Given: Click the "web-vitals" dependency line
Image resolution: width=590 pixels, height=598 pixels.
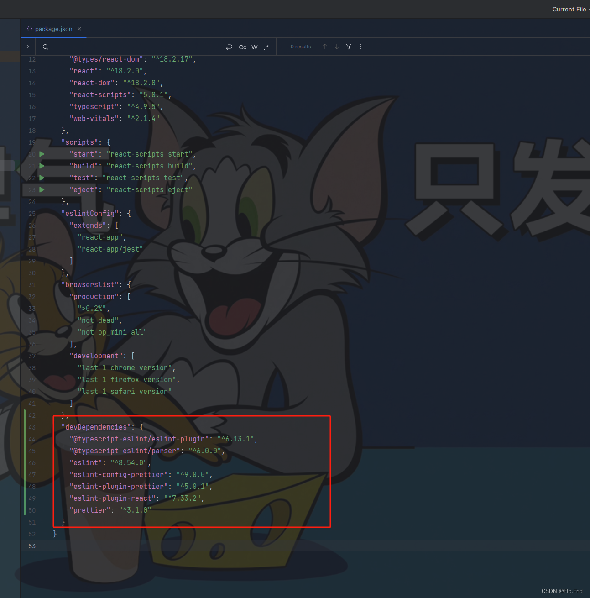Looking at the screenshot, I should point(115,119).
